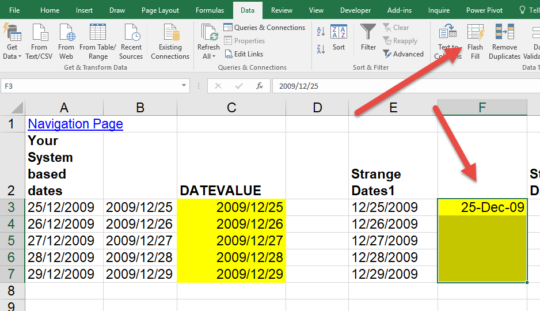Click cell F3 showing 25-Dec-09

point(482,207)
